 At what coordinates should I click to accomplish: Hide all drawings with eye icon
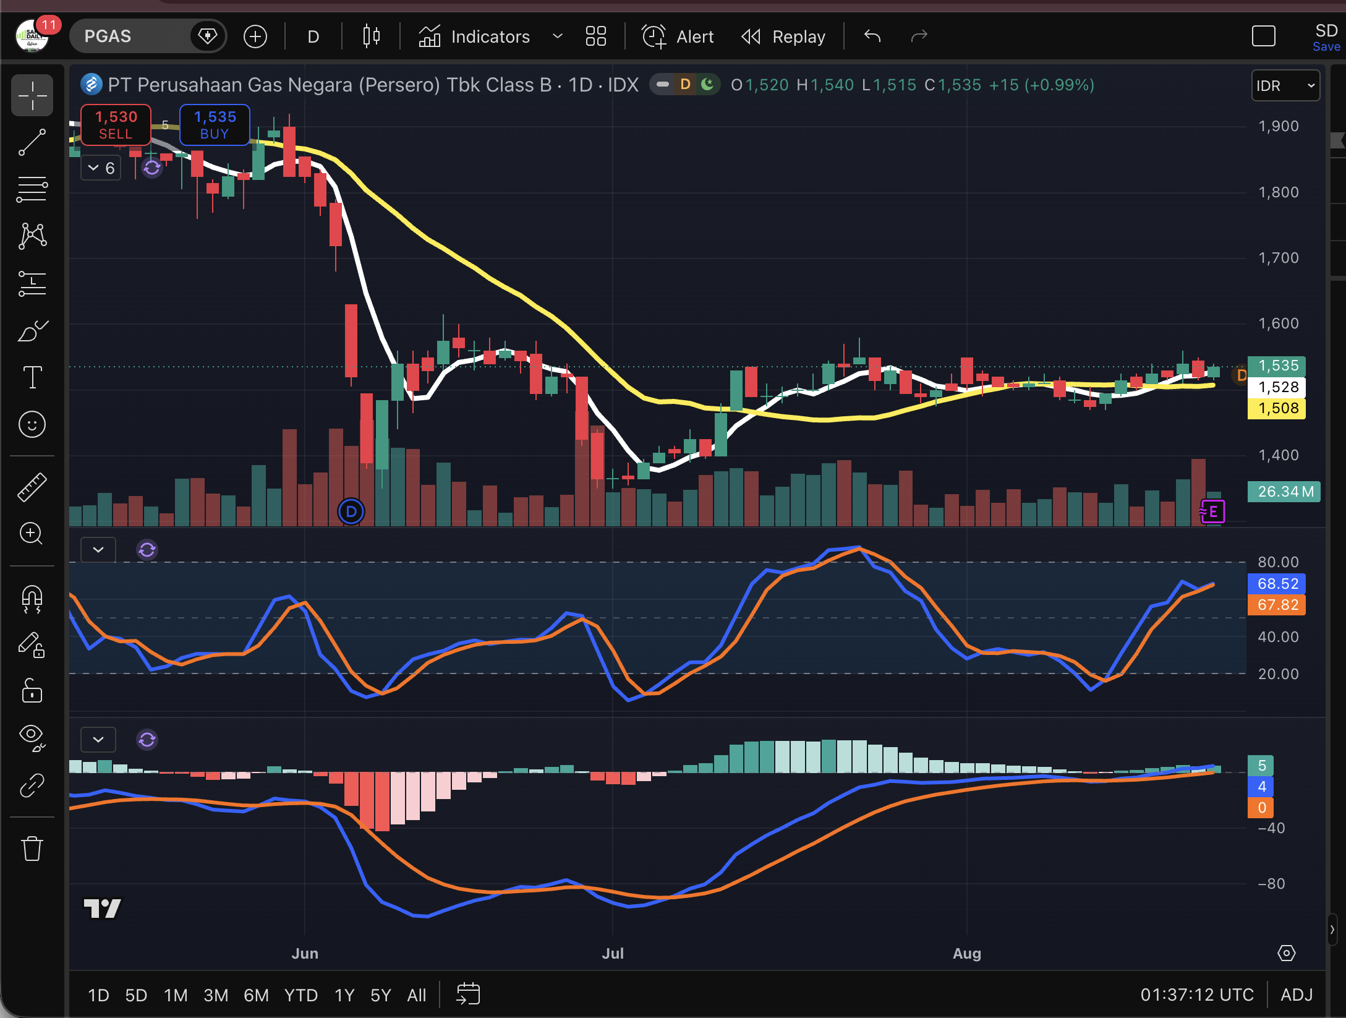[x=32, y=737]
